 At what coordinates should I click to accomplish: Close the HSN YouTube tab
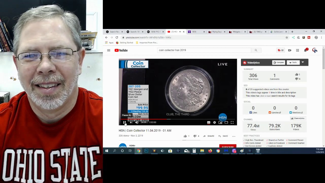point(184,32)
